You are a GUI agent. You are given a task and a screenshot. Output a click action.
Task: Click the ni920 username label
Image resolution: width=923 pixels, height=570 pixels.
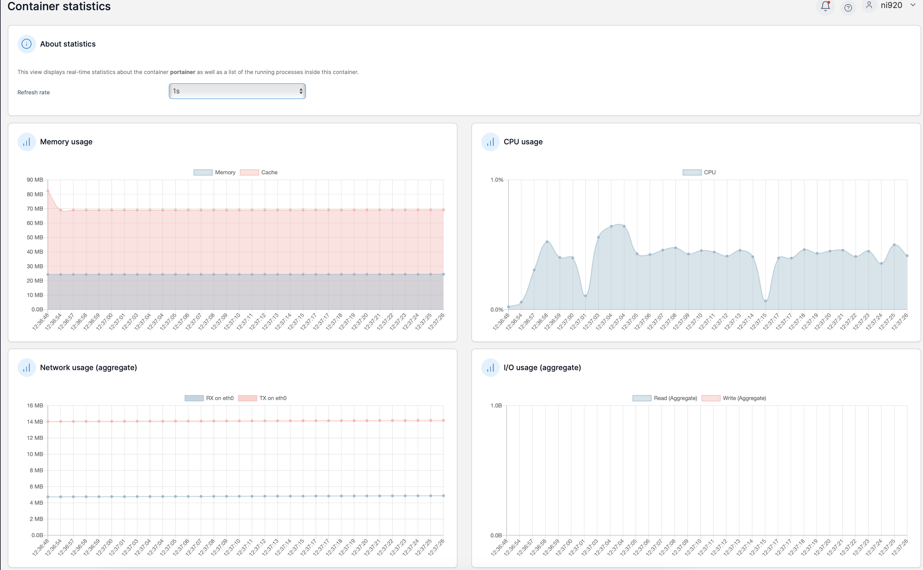click(x=891, y=5)
